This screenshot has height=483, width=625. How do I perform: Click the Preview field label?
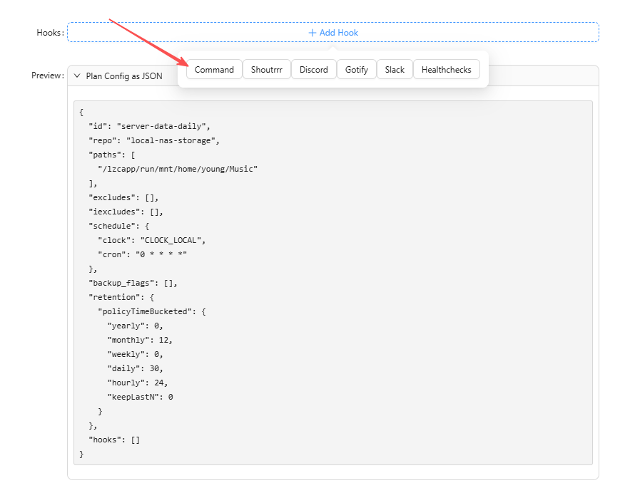[48, 76]
